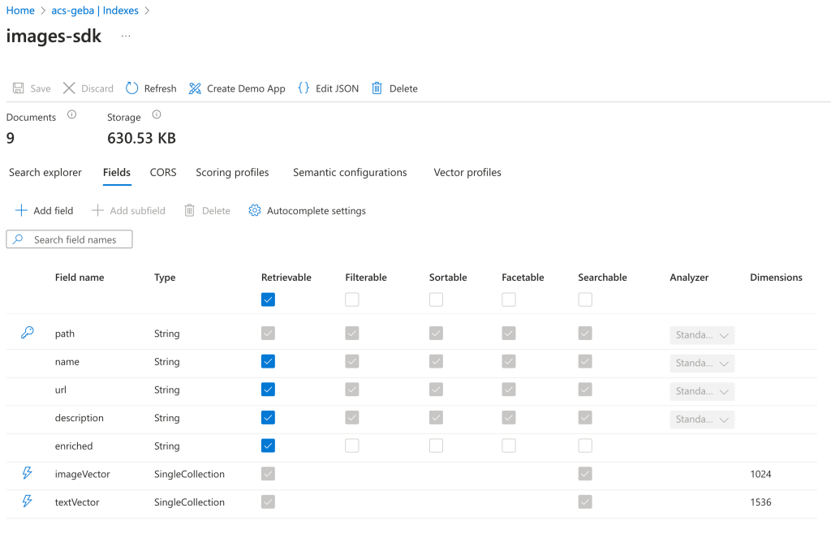831x534 pixels.
Task: Click the lightning icon beside imageVector
Action: point(27,474)
